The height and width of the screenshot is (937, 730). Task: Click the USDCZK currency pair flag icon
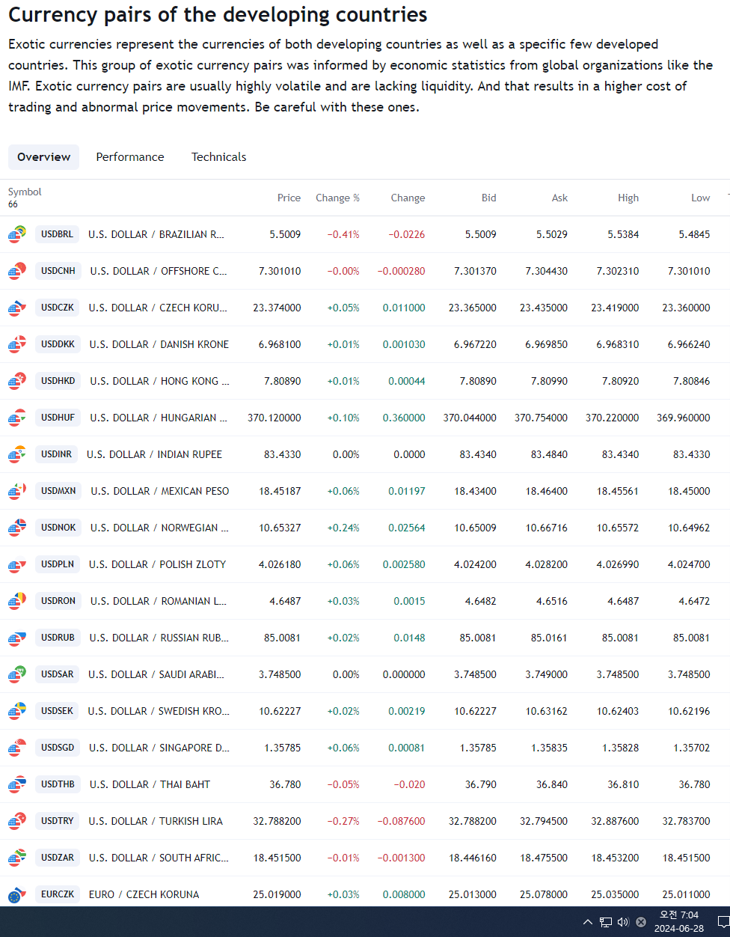tap(17, 308)
